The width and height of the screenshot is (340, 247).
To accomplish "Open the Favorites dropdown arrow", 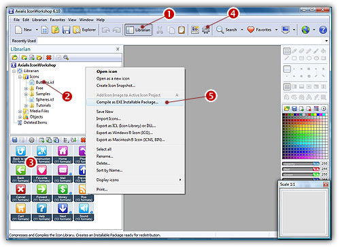I will (x=276, y=30).
